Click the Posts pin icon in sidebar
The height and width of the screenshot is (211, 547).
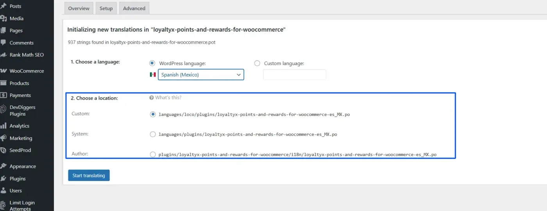pyautogui.click(x=3, y=6)
